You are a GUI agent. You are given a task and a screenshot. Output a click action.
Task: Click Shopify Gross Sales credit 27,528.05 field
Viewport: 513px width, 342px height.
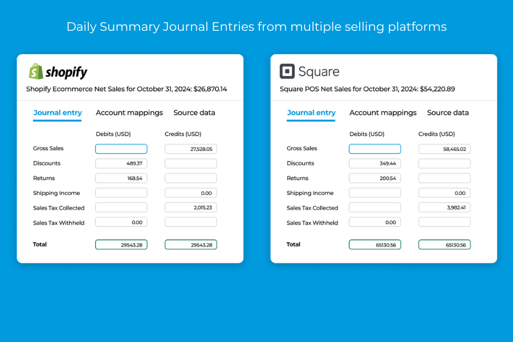[x=191, y=149]
